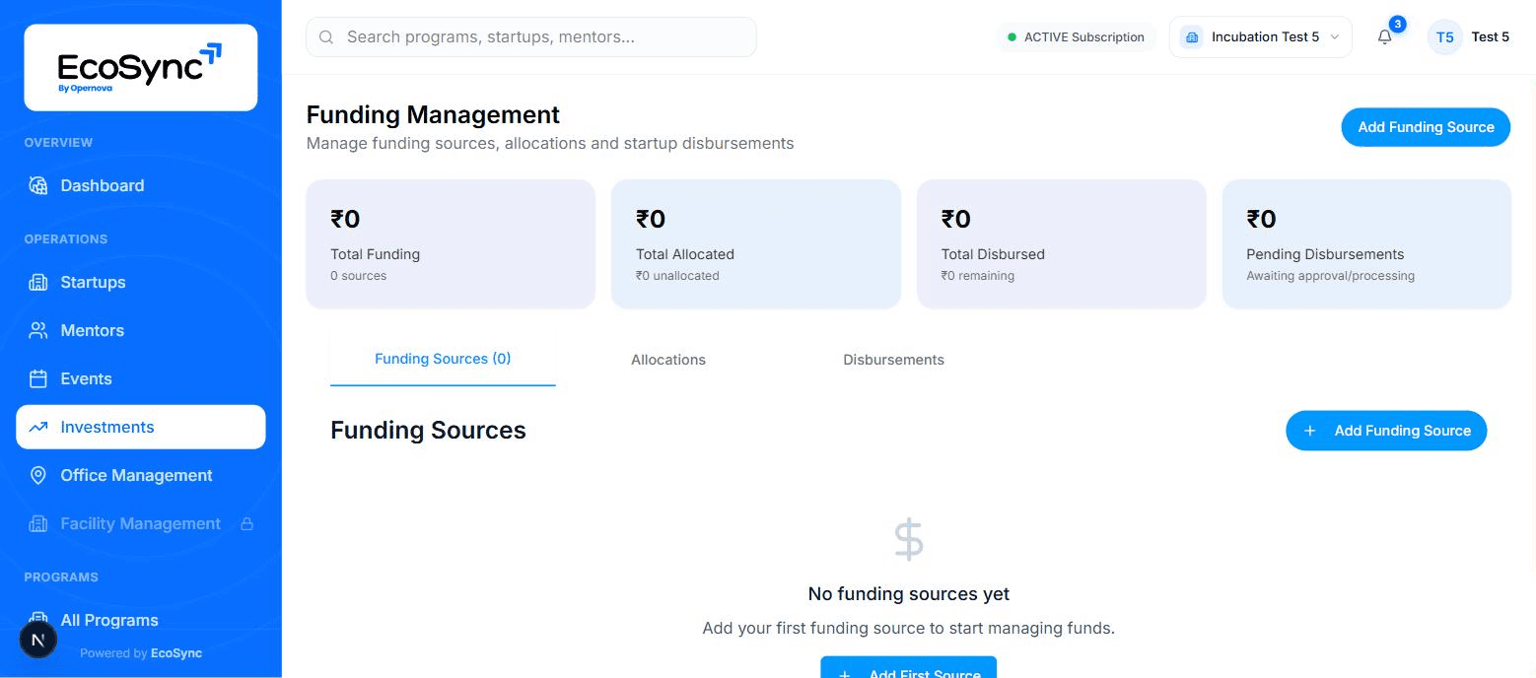Image resolution: width=1536 pixels, height=678 pixels.
Task: Click plus icon on Add Funding Source
Action: point(1309,431)
